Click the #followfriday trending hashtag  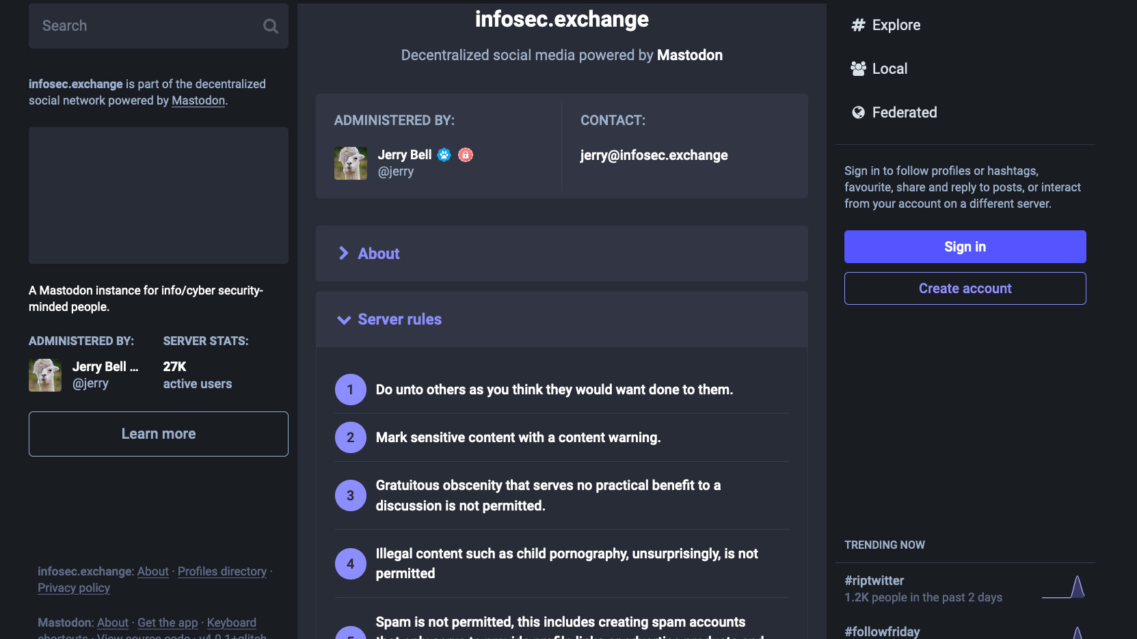coord(883,631)
